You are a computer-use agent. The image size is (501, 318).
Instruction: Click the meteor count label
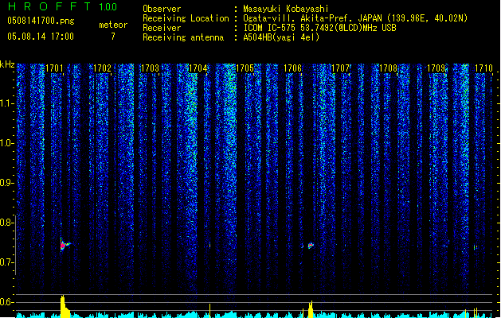[x=113, y=25]
